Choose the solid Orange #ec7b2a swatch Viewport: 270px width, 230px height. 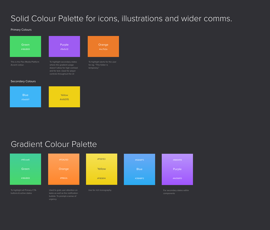(103, 46)
